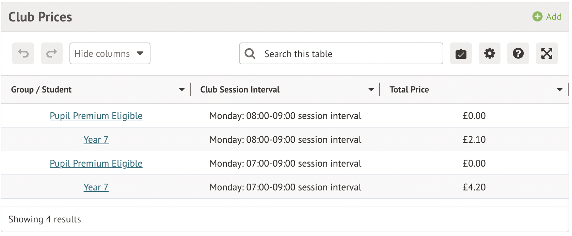572x236 pixels.
Task: Click the undo arrow icon
Action: point(23,53)
